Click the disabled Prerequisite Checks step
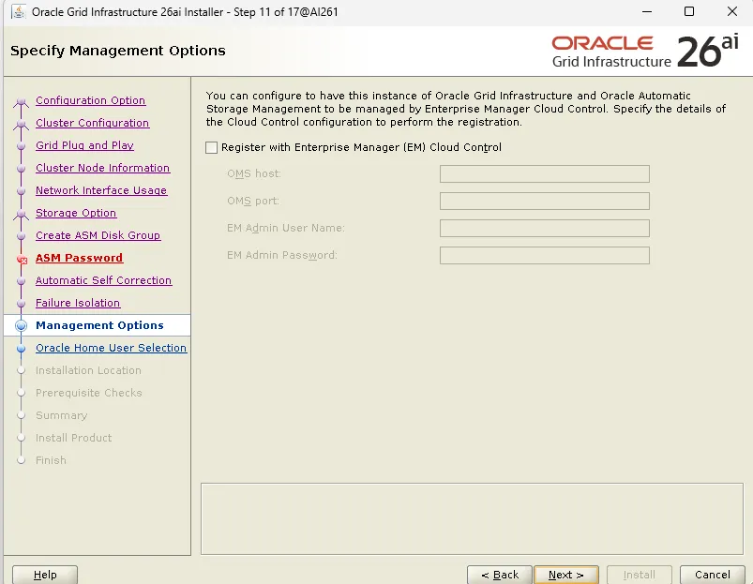Viewport: 753px width, 584px height. point(89,393)
